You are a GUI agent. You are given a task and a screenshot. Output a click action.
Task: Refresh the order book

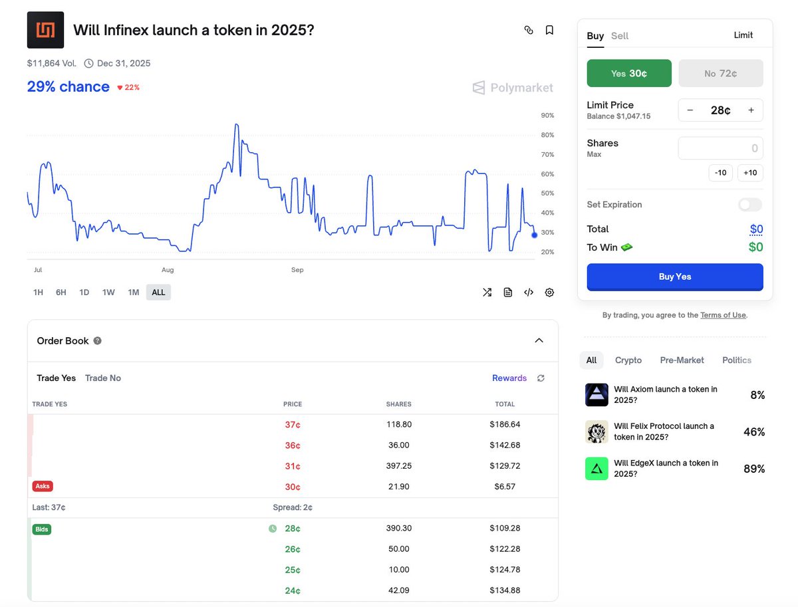[x=541, y=378]
